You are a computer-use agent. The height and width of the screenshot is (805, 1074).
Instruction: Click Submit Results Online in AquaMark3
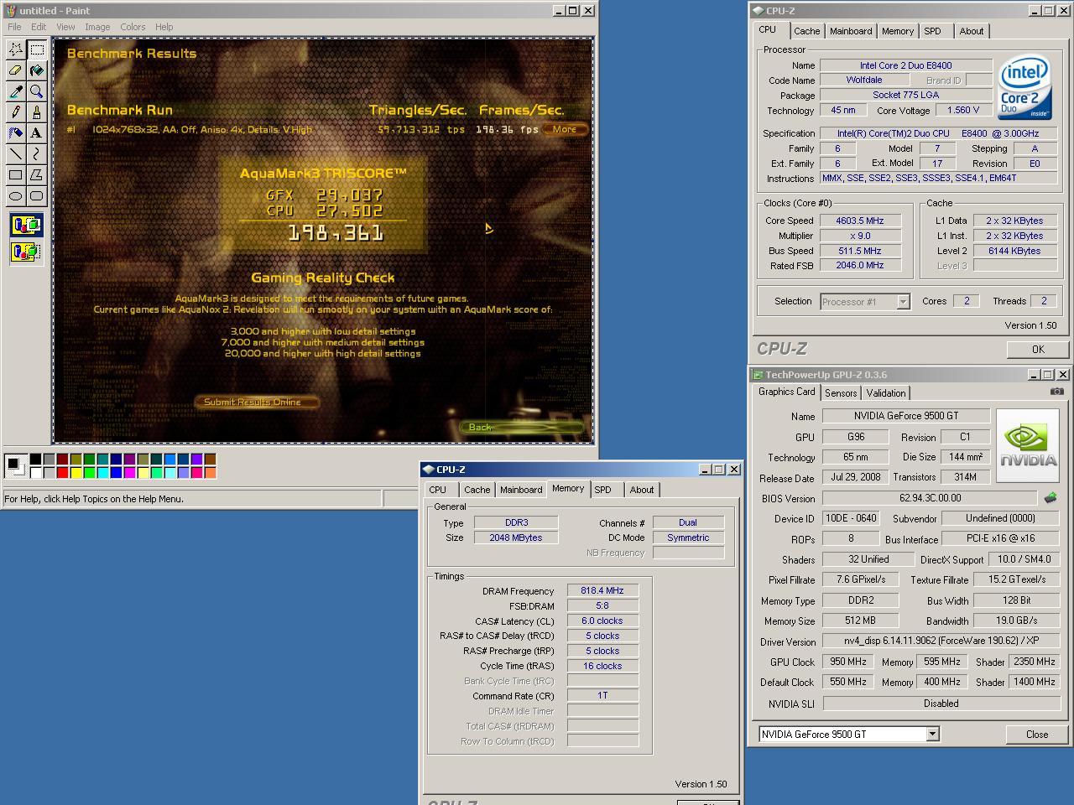click(x=258, y=402)
